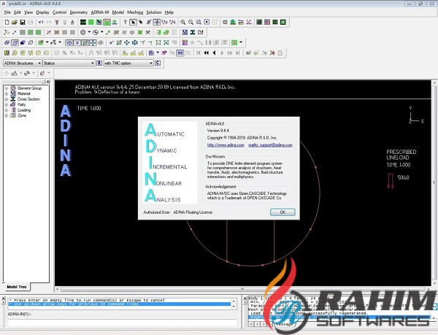Select the Material item in Model Tree

point(24,93)
